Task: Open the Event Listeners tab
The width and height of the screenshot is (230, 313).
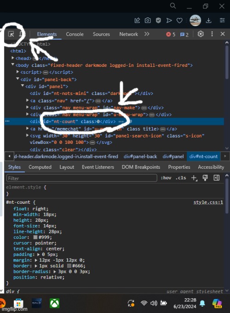Action: [98, 167]
